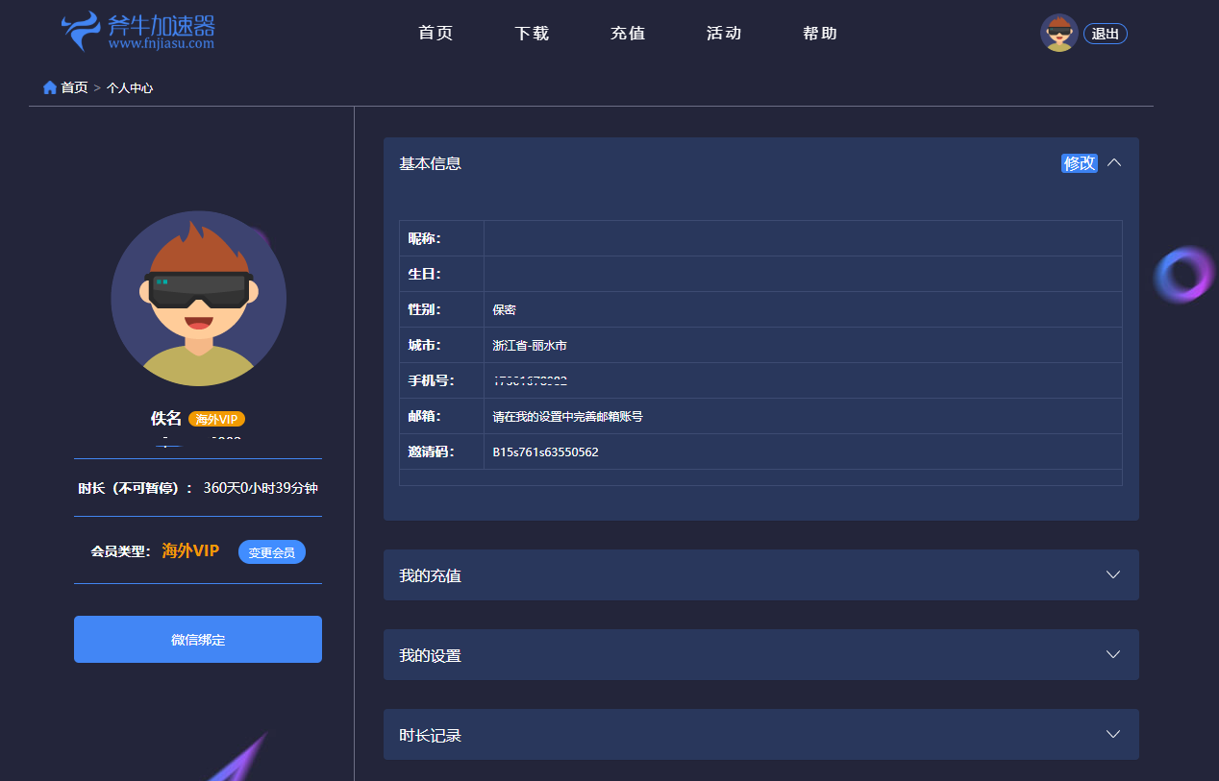Image resolution: width=1219 pixels, height=781 pixels.
Task: Open the 帮助 navigation item
Action: tap(820, 34)
